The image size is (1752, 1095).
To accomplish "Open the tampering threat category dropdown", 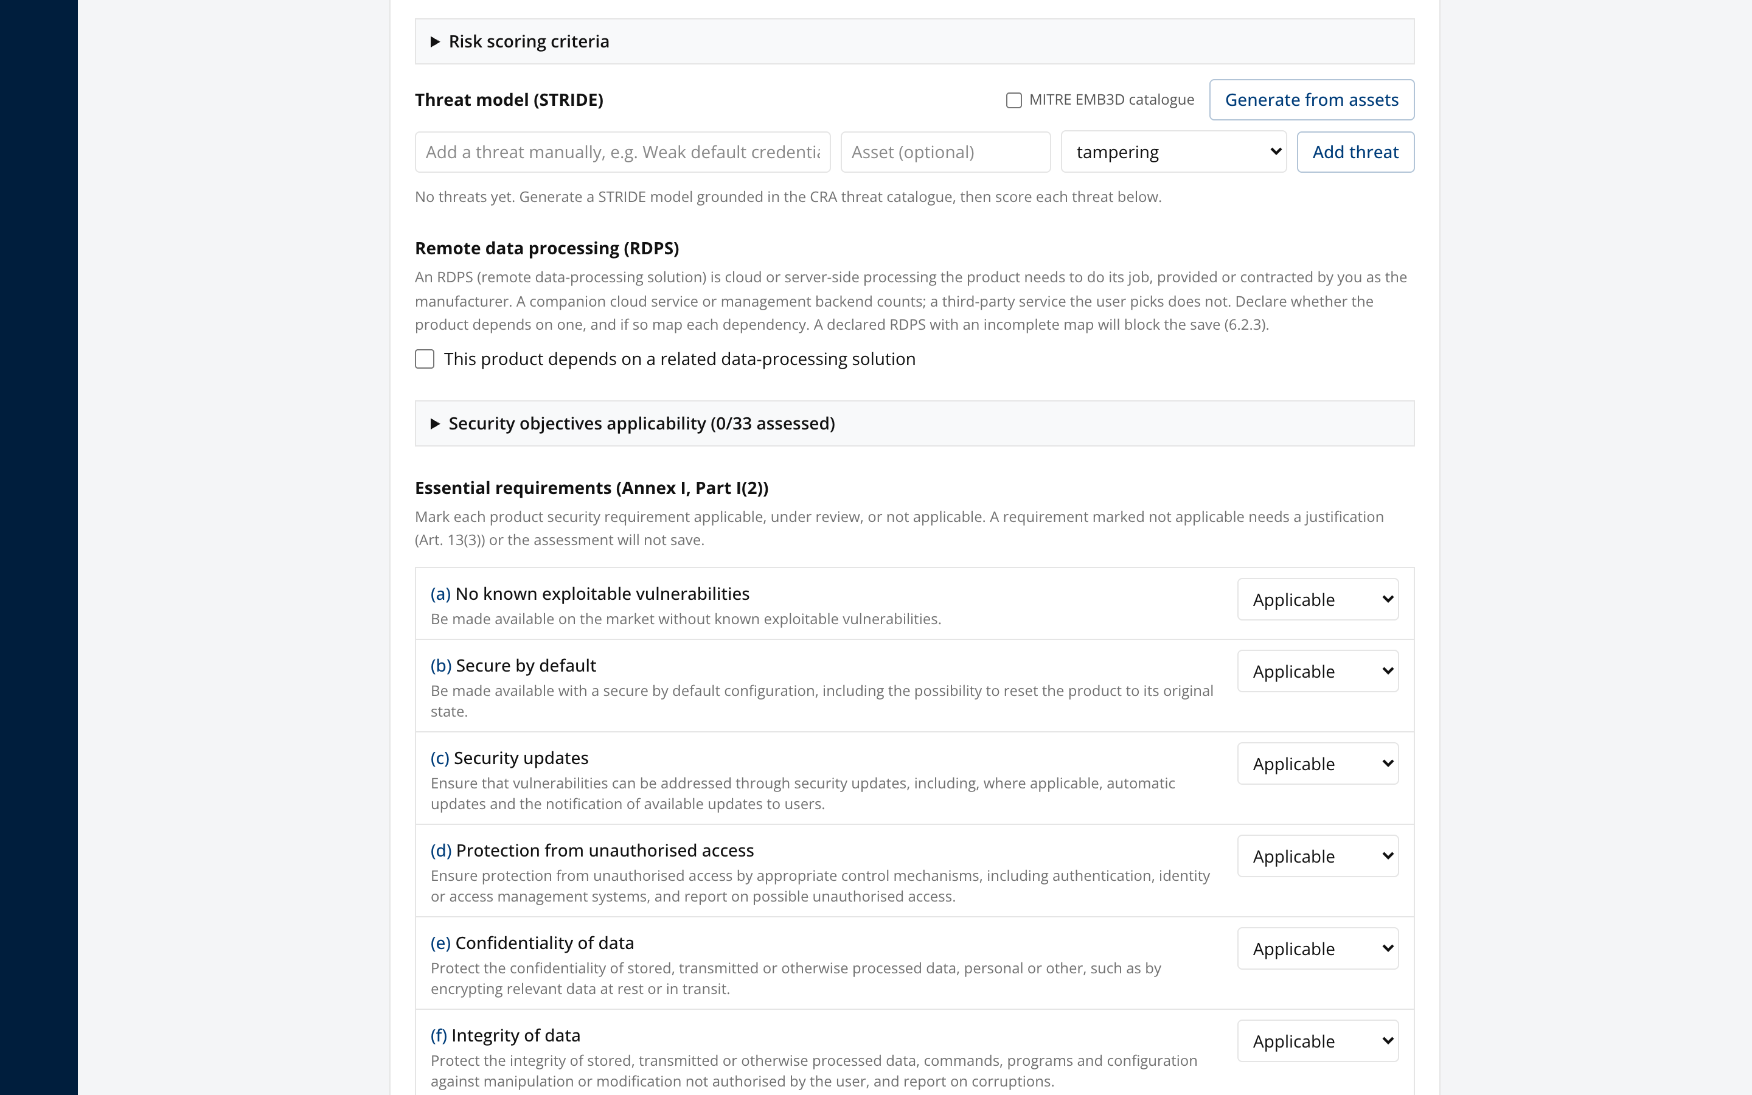I will (x=1173, y=152).
